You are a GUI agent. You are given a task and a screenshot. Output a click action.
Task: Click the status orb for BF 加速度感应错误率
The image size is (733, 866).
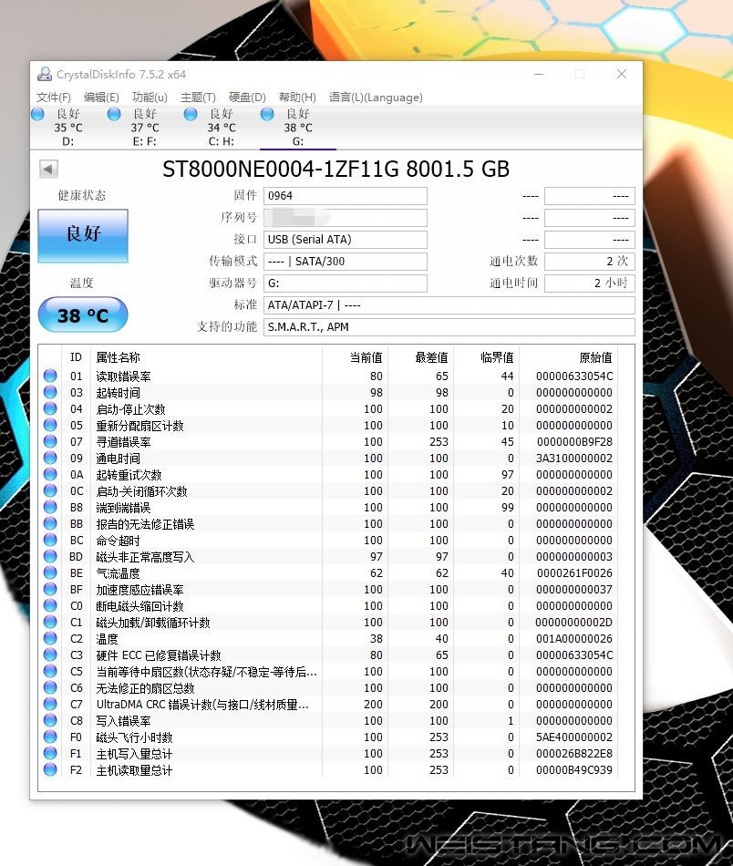point(50,589)
